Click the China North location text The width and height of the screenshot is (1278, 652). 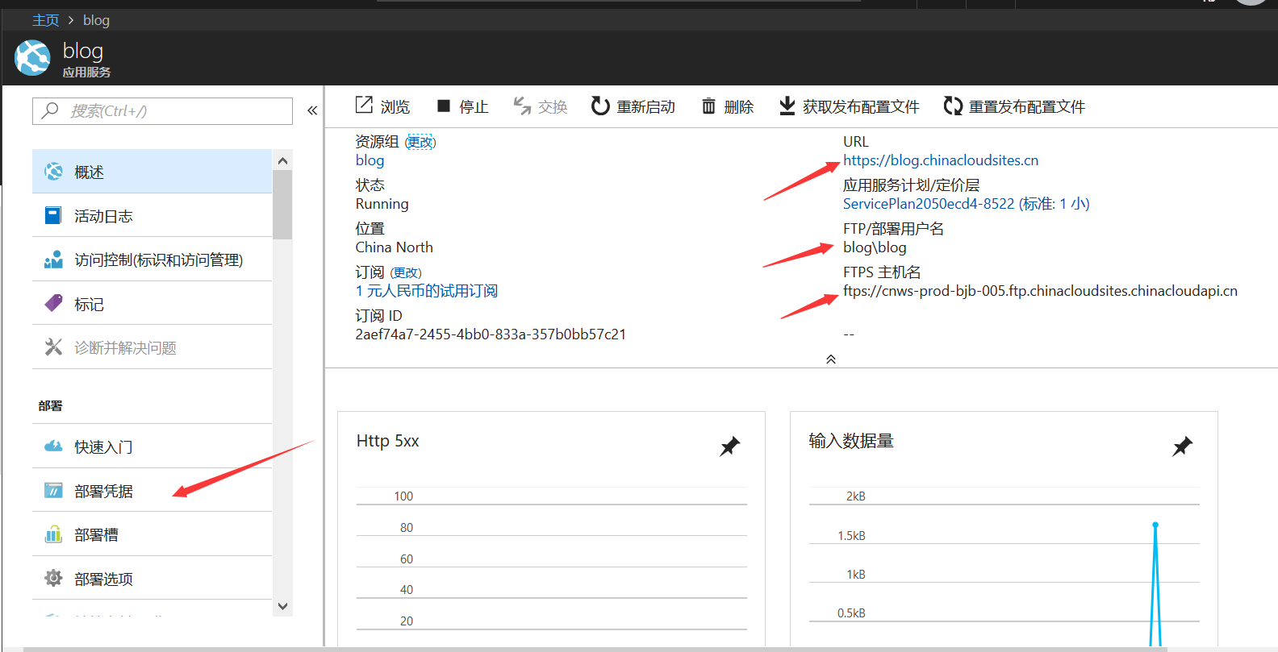click(x=394, y=247)
